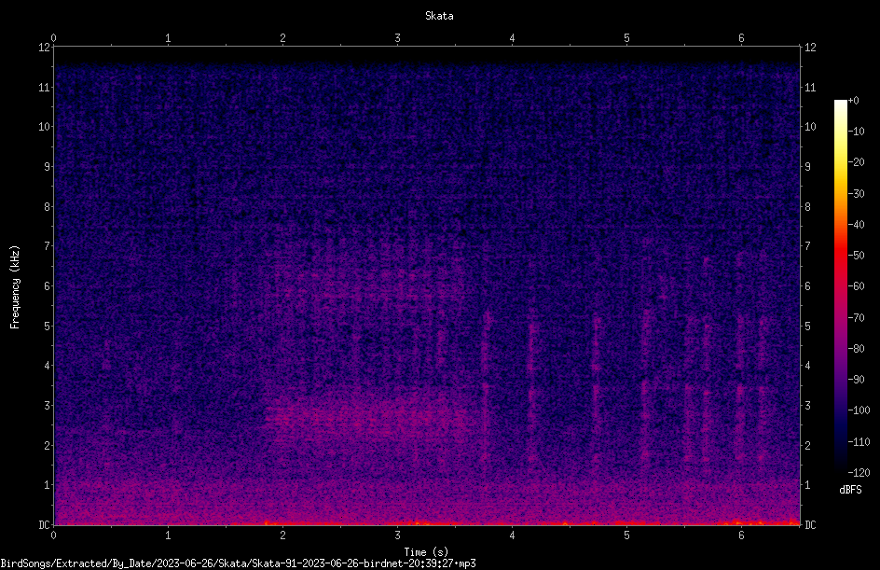The height and width of the screenshot is (570, 880).
Task: Click the right-axis '3' kHz label
Action: (x=807, y=405)
